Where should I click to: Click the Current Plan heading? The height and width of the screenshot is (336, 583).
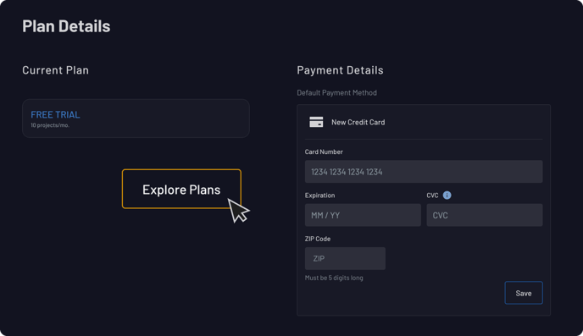pyautogui.click(x=55, y=70)
